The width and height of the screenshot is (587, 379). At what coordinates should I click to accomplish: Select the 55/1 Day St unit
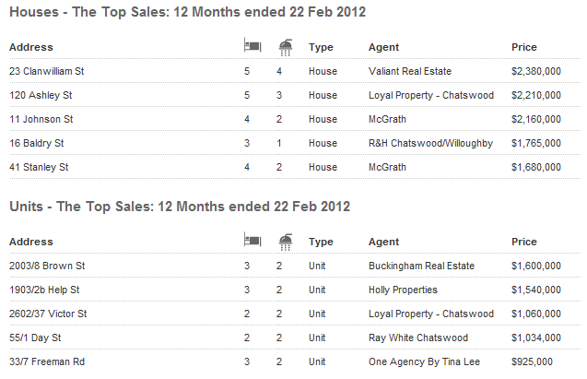coord(35,338)
